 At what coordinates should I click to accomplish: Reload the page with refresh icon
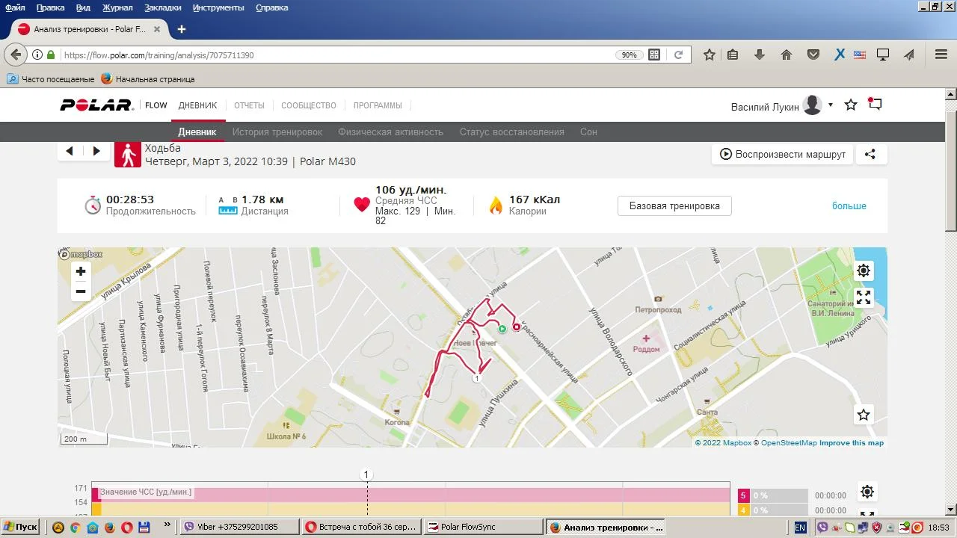click(x=678, y=55)
